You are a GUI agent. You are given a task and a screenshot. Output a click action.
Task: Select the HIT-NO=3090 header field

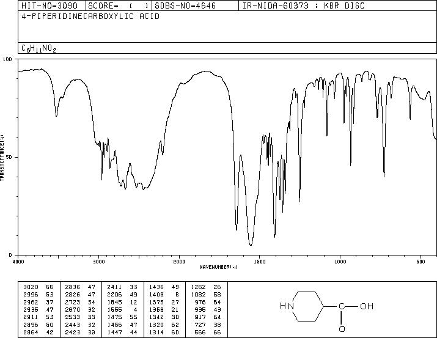(x=50, y=6)
